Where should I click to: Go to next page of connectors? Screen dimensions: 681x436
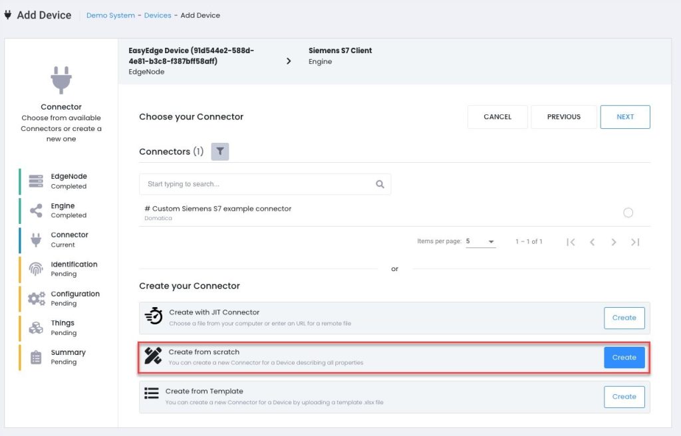613,242
